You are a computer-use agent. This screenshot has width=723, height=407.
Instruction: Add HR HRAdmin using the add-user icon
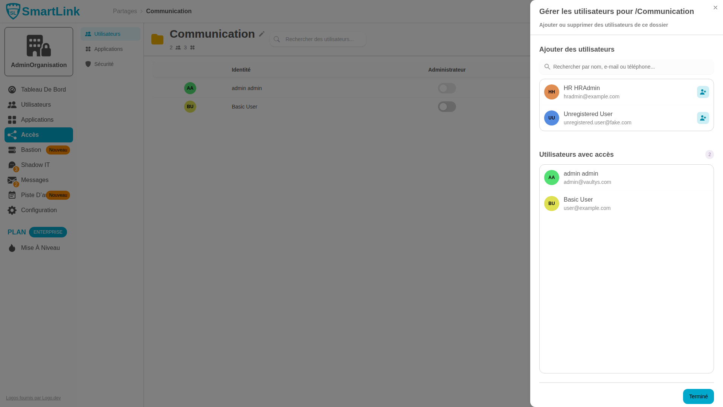[703, 92]
